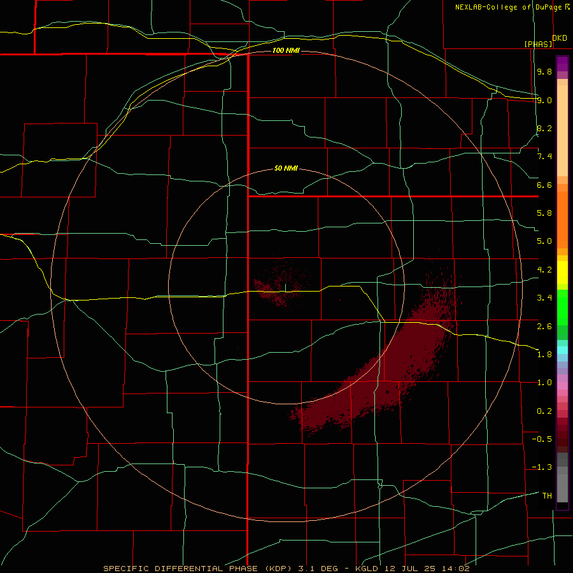This screenshot has height=573, width=573.
Task: Pick the bright green color bar segment
Action: (x=562, y=308)
